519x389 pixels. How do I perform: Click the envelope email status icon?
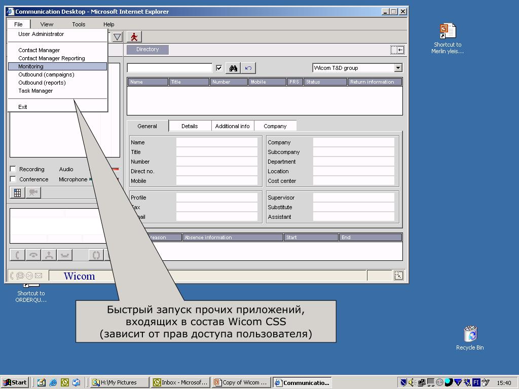tap(39, 276)
